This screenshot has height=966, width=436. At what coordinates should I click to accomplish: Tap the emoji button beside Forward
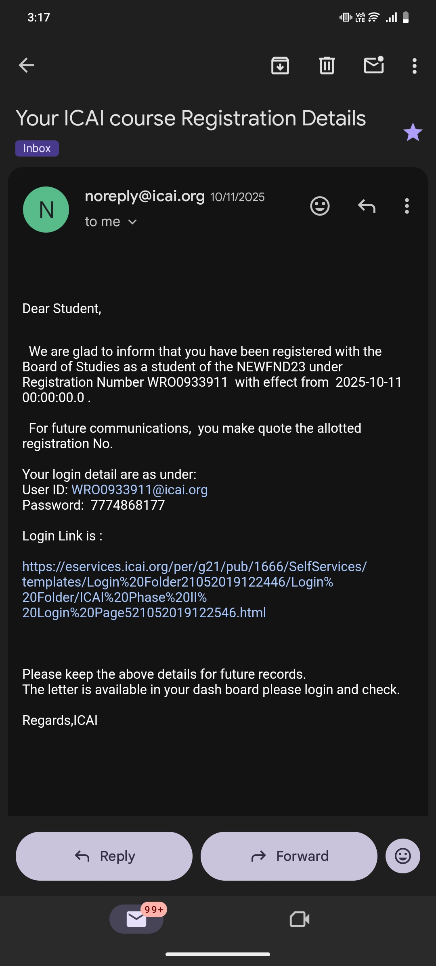click(x=402, y=856)
